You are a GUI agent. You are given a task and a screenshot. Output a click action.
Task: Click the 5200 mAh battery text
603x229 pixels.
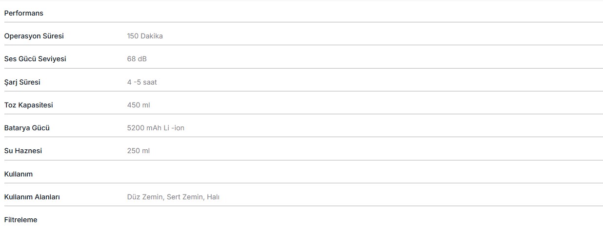pyautogui.click(x=144, y=128)
